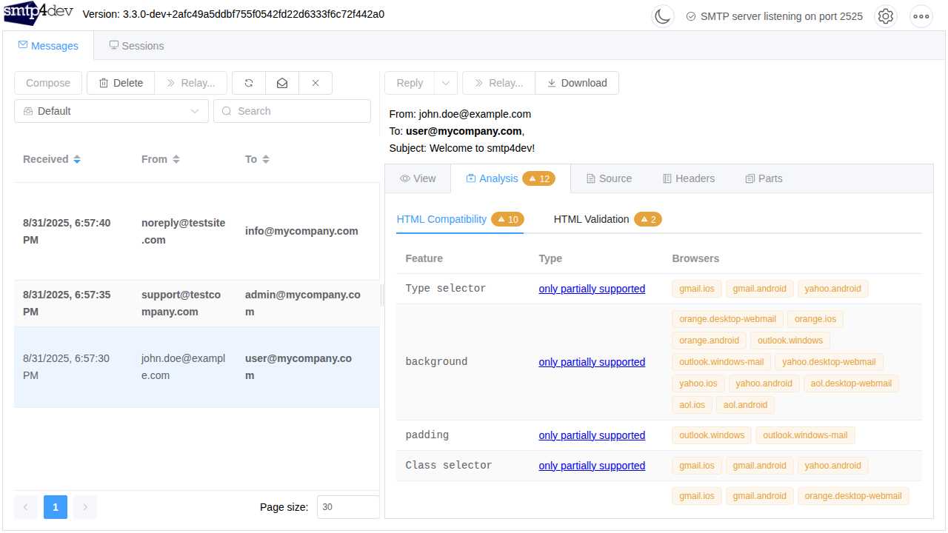948x533 pixels.
Task: Open Type selector partially supported link
Action: point(592,289)
